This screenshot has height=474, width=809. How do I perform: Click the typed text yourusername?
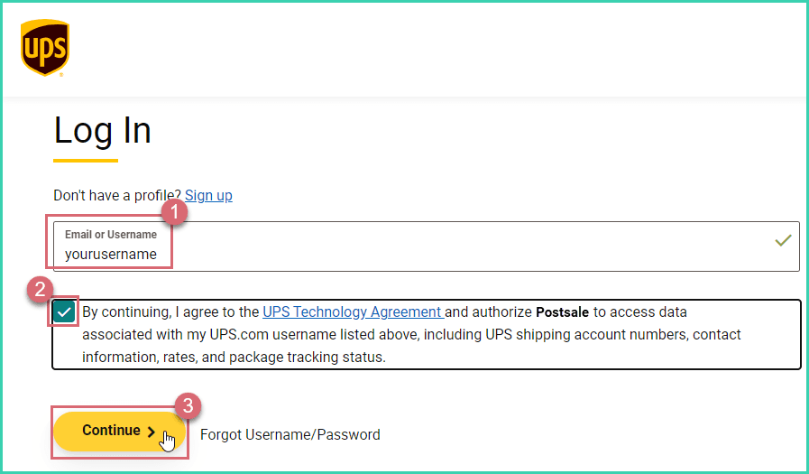coord(111,255)
